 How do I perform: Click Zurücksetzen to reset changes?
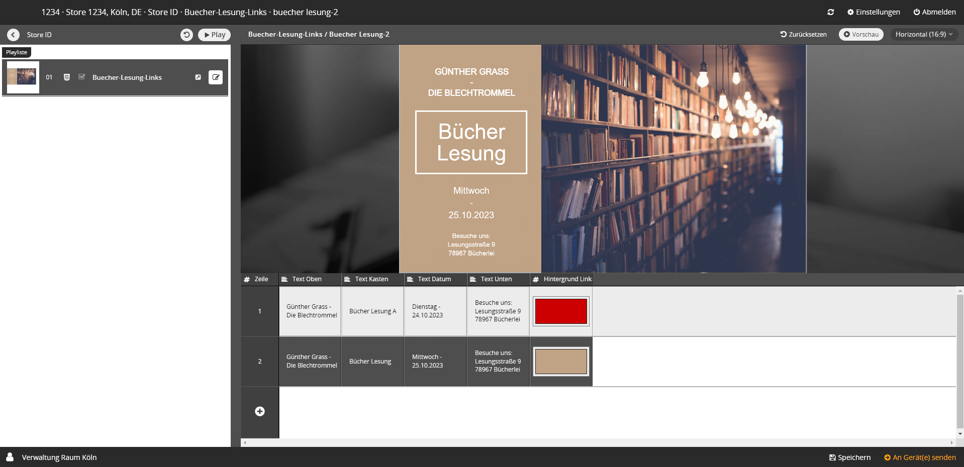803,35
